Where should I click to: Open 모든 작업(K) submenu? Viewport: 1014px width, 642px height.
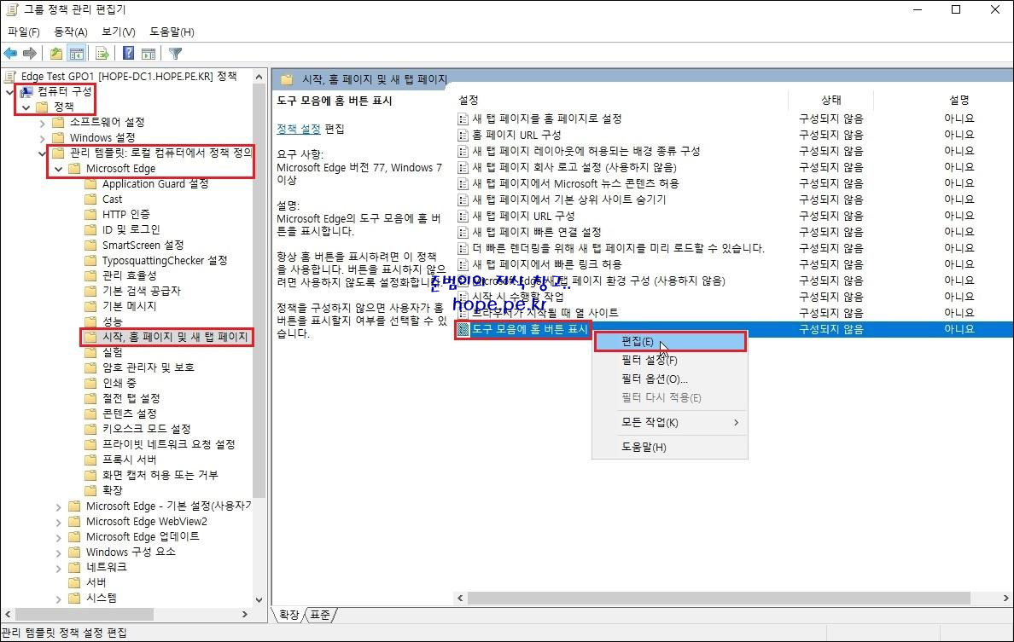[x=670, y=422]
